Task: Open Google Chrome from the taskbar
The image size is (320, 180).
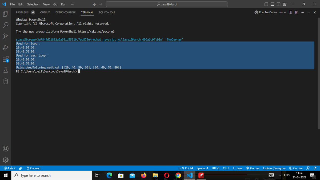Action: click(178, 175)
